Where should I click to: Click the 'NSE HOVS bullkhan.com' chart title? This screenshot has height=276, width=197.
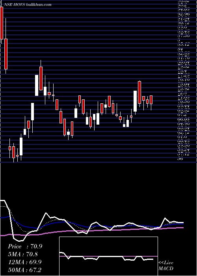tap(27, 5)
